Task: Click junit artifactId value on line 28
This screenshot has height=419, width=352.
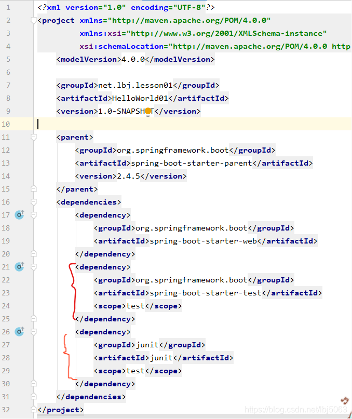Action: click(161, 358)
